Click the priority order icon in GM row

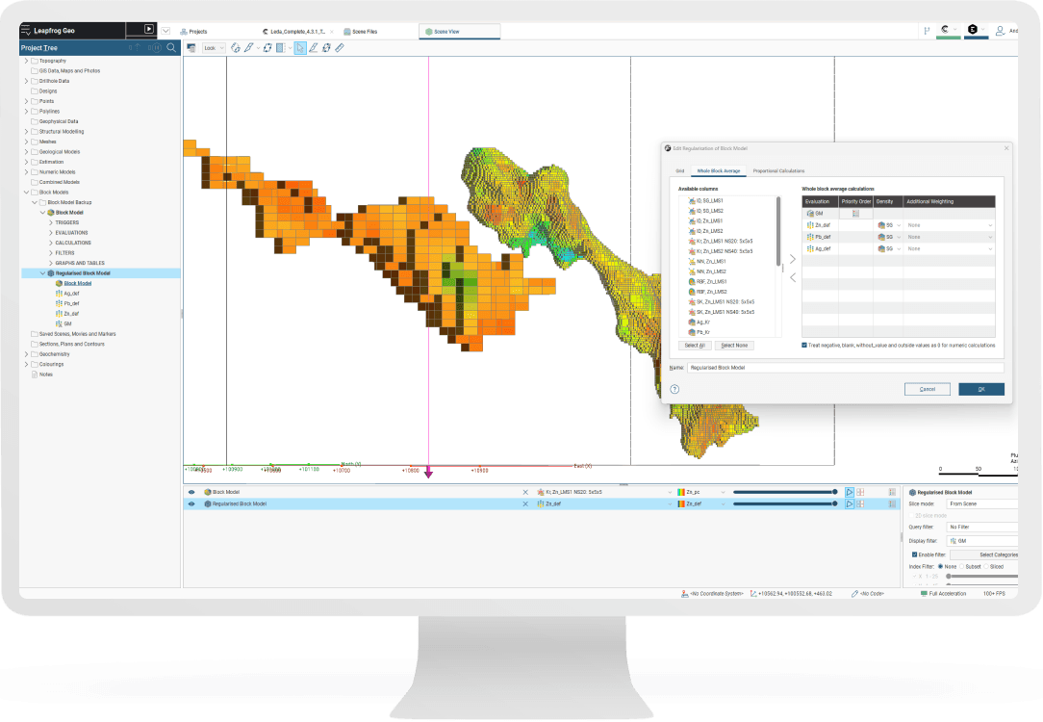855,214
